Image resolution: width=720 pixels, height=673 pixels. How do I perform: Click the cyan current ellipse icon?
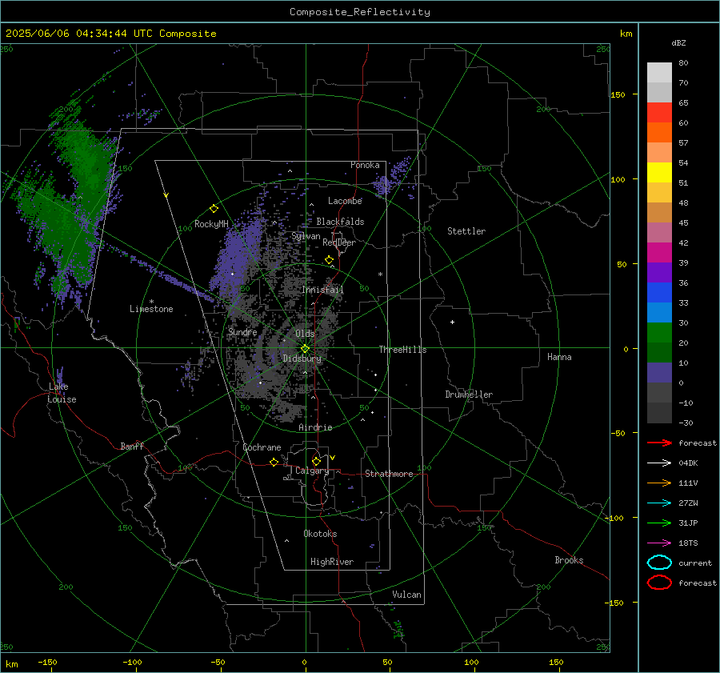(x=659, y=563)
